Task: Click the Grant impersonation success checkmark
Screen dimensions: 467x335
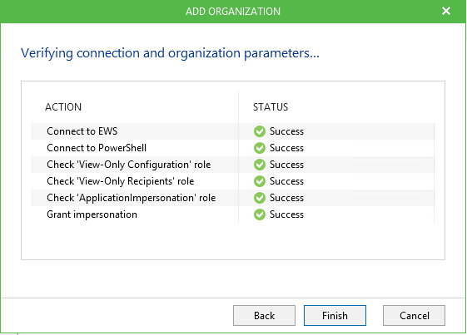Action: [260, 214]
